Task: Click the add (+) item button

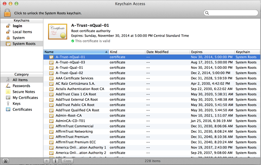Action: tap(46, 161)
